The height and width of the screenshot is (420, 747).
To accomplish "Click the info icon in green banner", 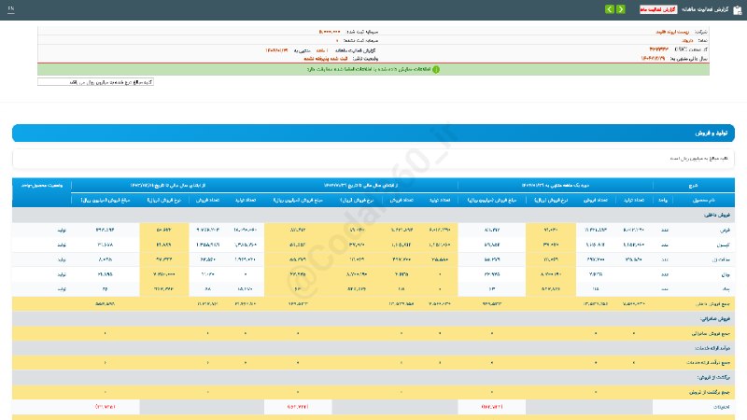I will click(435, 69).
